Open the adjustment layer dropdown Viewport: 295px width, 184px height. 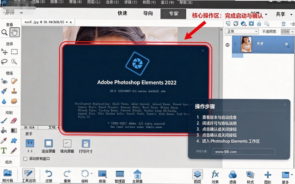click(244, 24)
